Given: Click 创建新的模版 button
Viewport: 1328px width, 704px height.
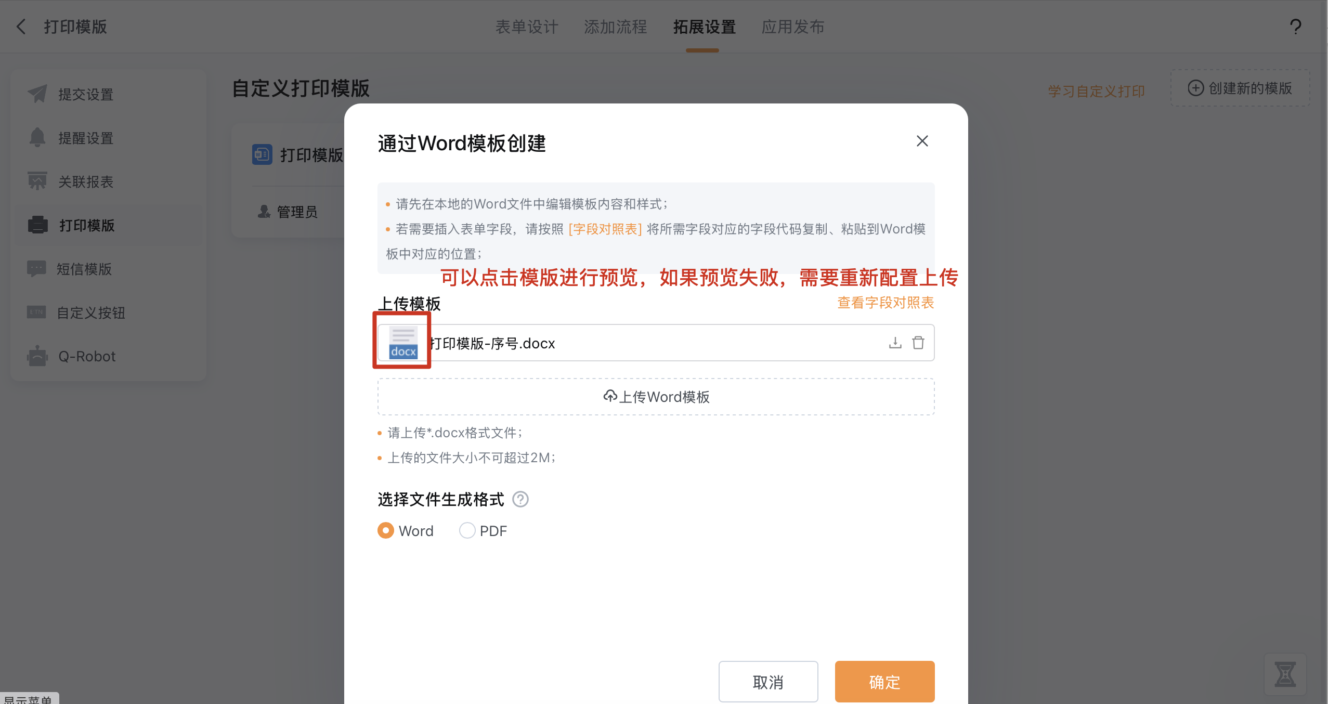Looking at the screenshot, I should click(x=1240, y=88).
